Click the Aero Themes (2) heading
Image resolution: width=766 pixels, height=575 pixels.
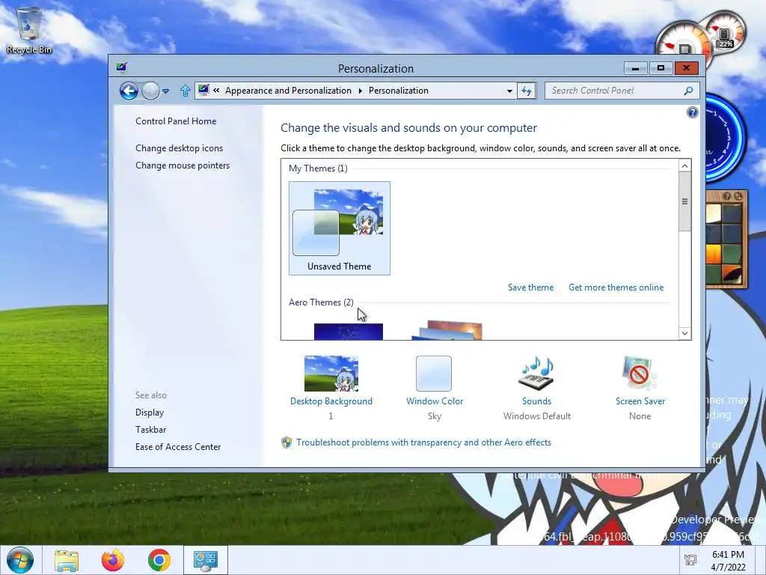321,302
